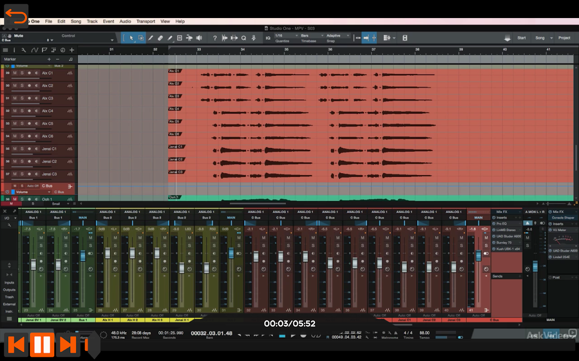
Task: Select the Eraser tool
Action: tap(160, 38)
